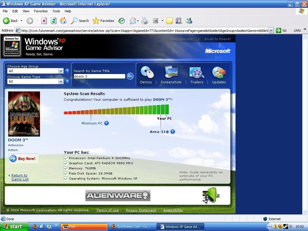Print the page with the printer icon
Screen dimensions: 308x231
click(145, 21)
